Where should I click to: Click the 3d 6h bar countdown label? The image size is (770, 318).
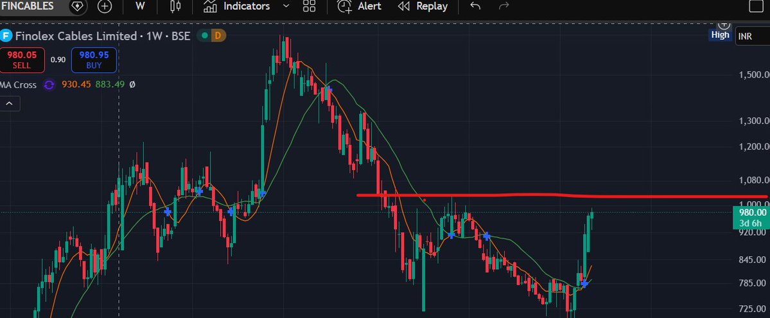click(750, 223)
